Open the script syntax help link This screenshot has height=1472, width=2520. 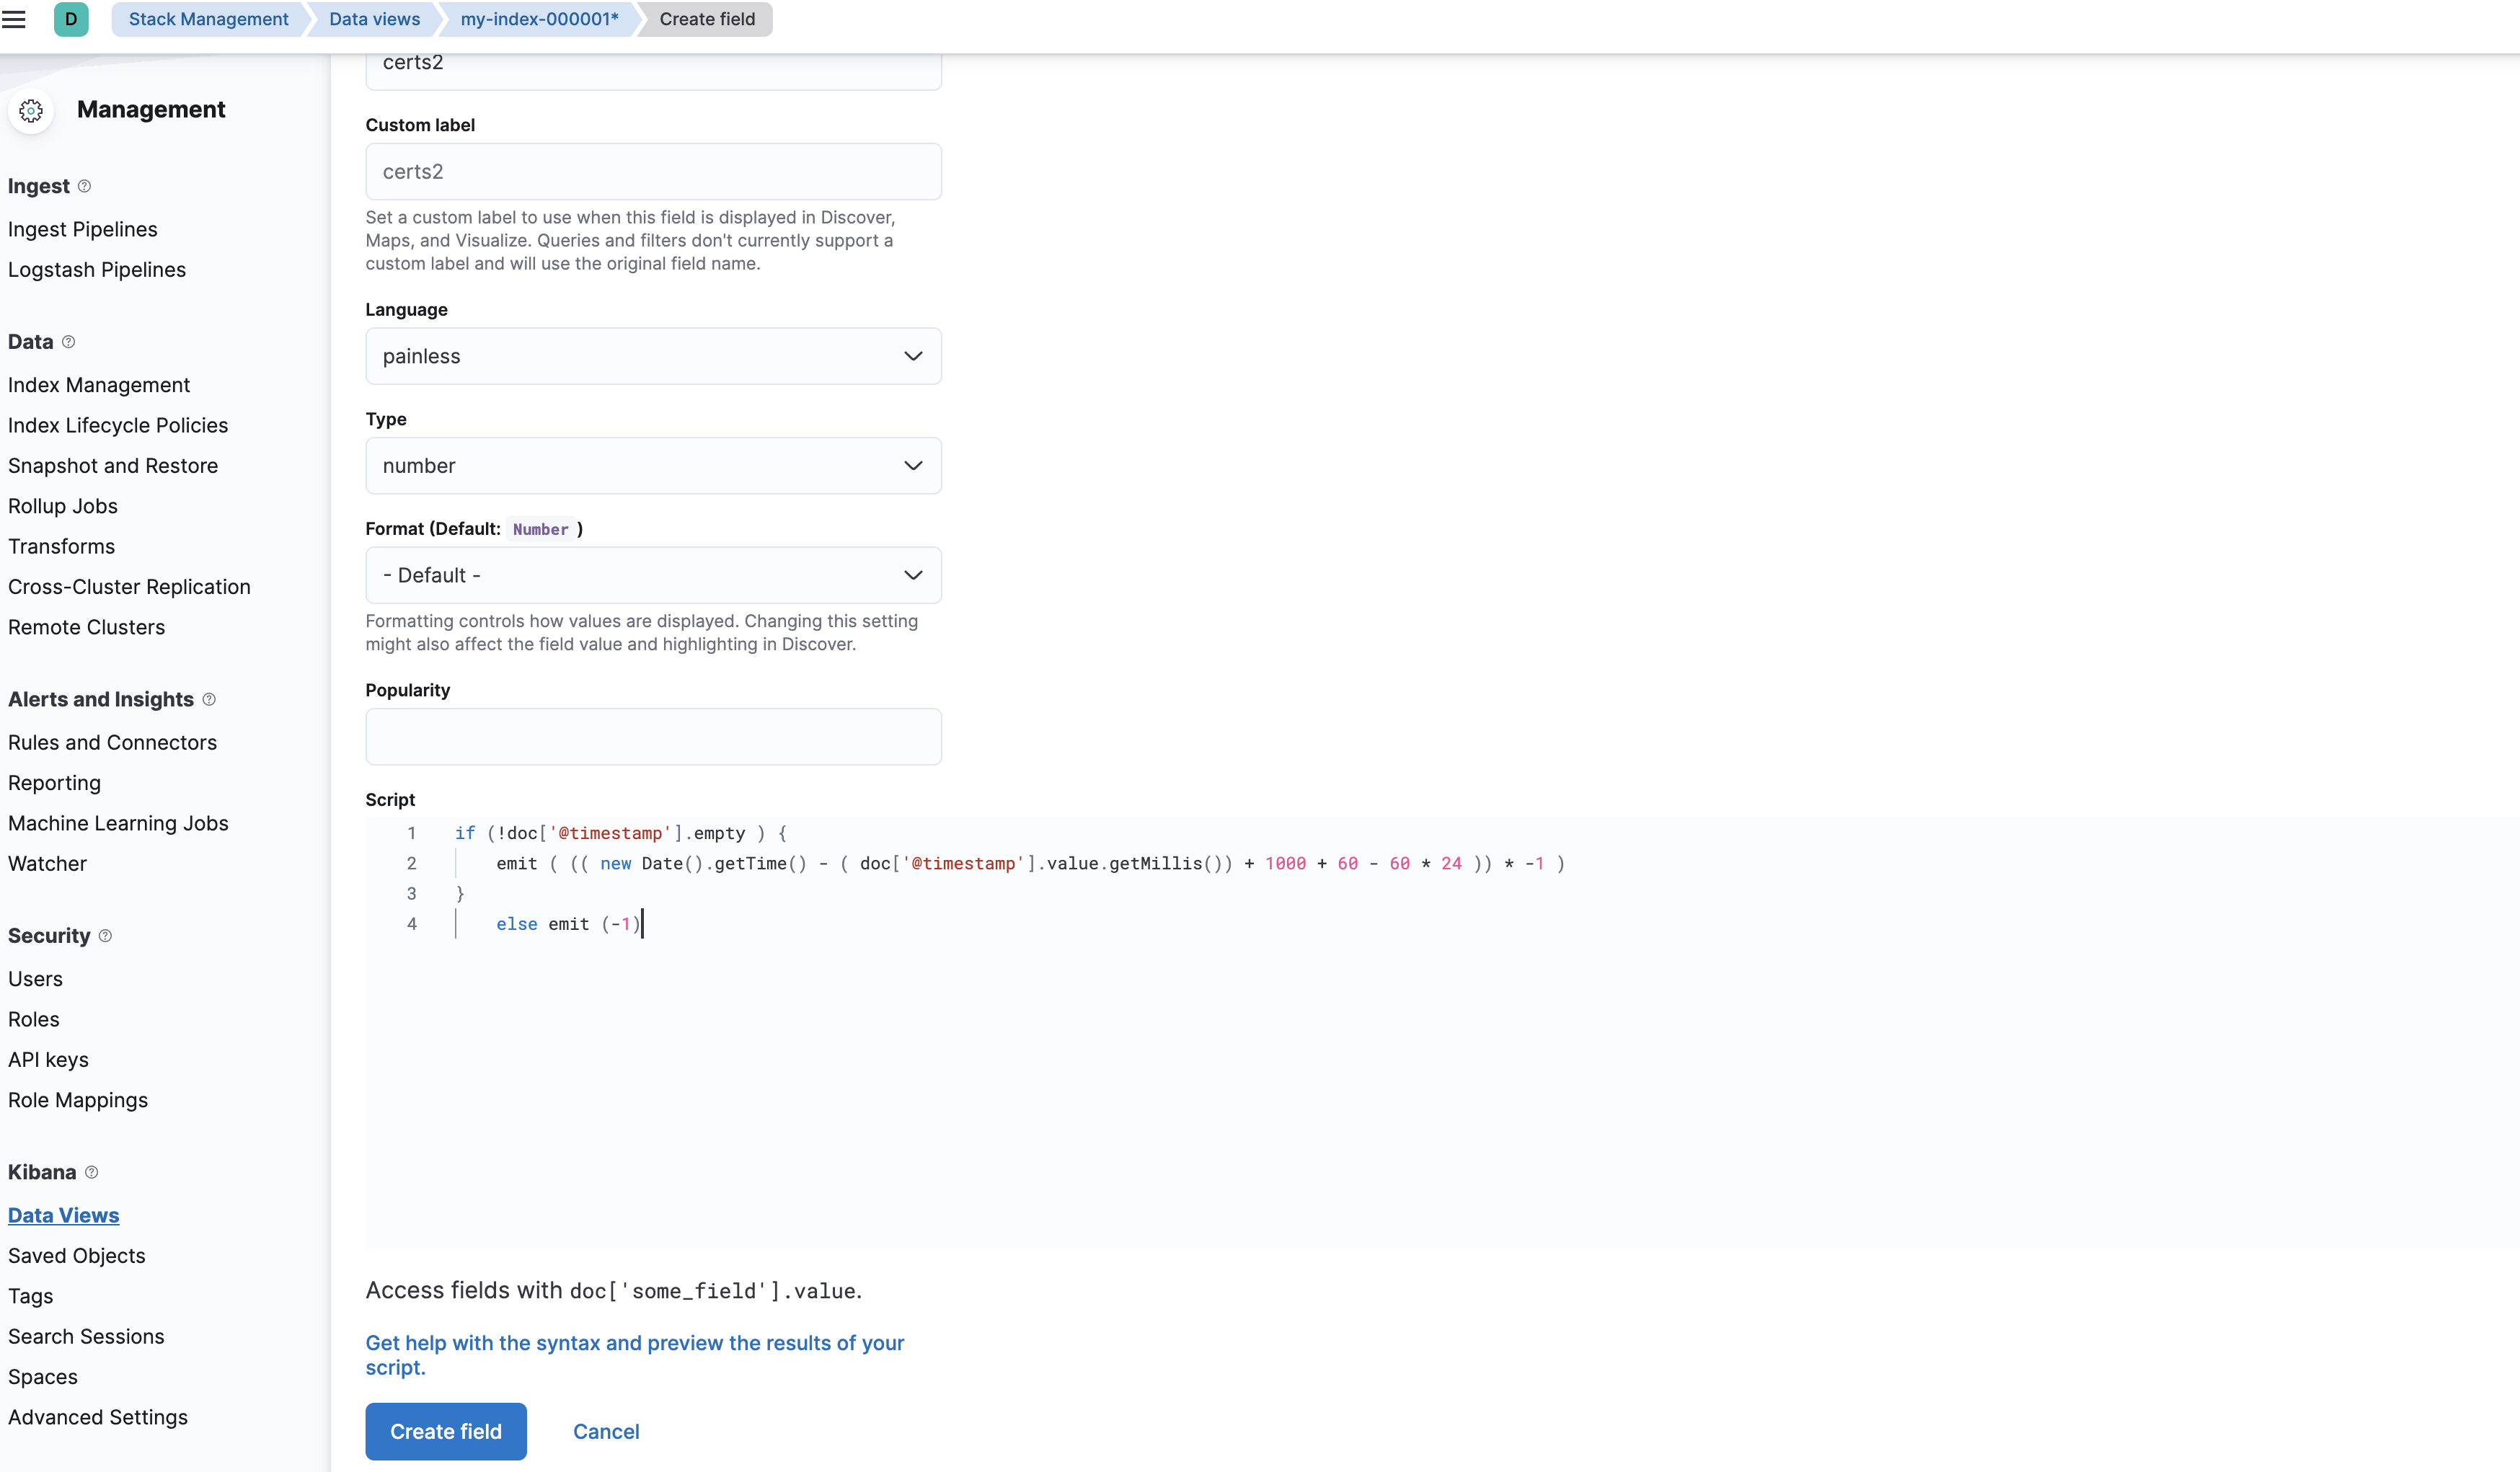click(634, 1355)
